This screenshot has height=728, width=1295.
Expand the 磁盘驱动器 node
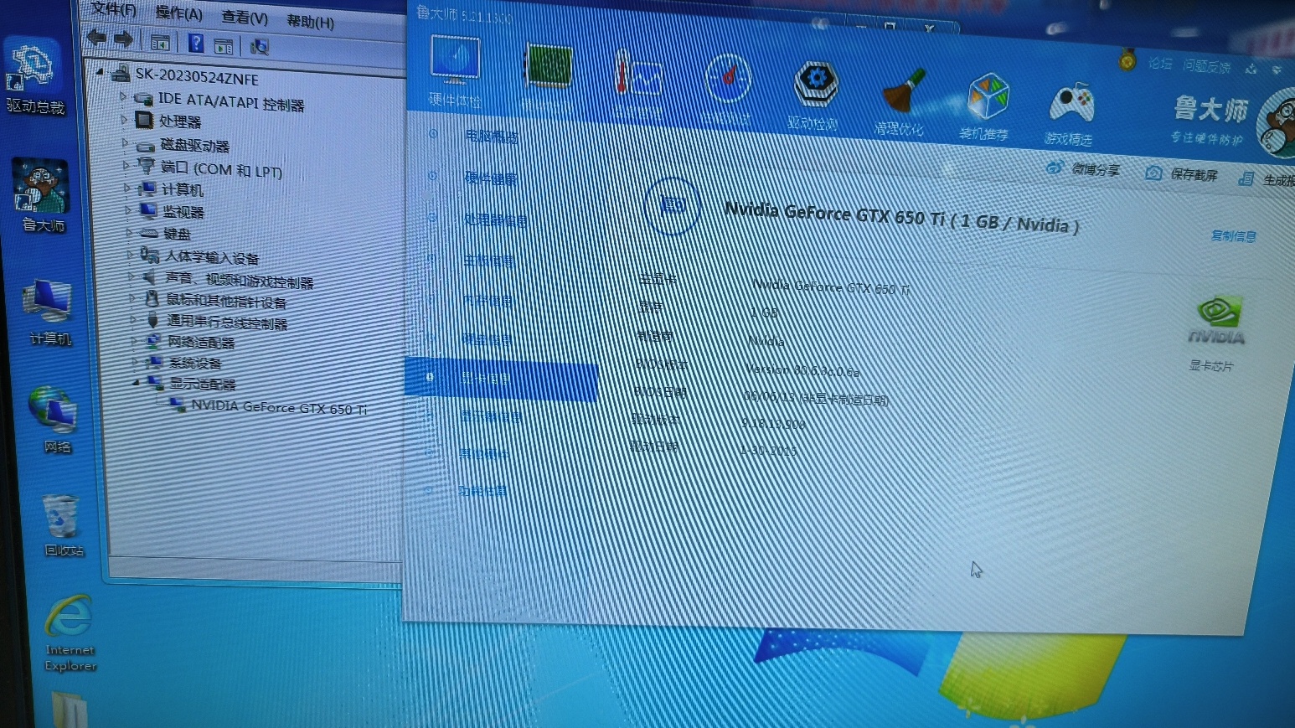pos(126,143)
